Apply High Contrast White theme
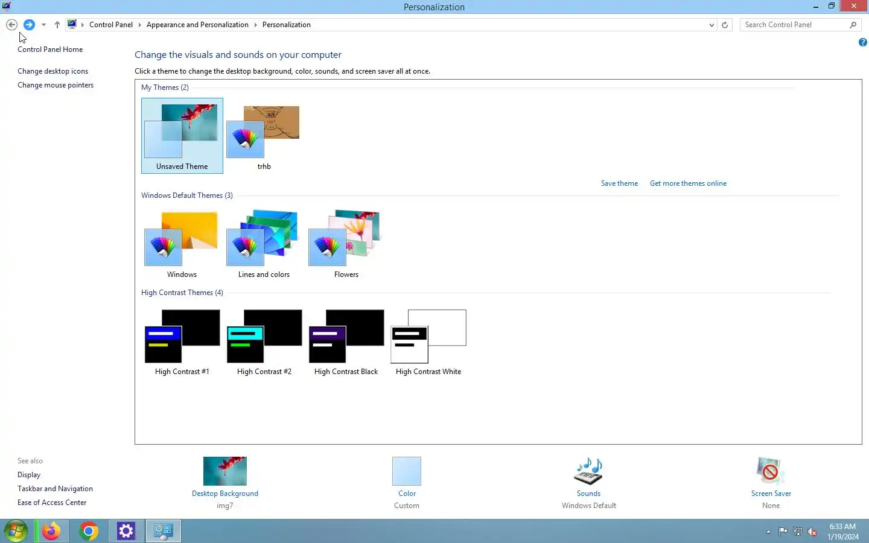Screen dimensions: 869x543 pos(428,341)
